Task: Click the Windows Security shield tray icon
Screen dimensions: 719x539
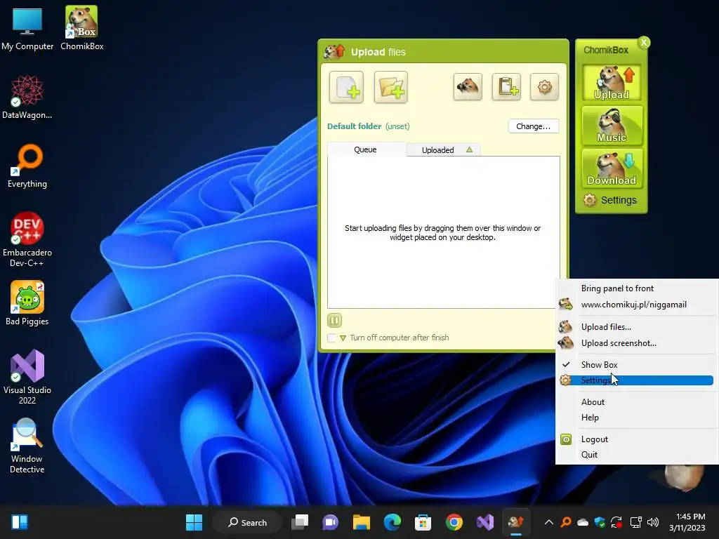Action: pyautogui.click(x=600, y=522)
